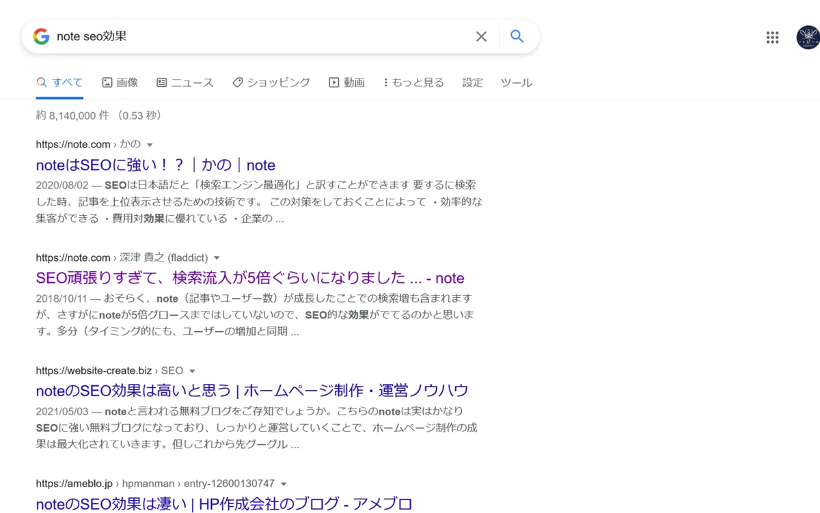Click the blue magnifier search button

tap(517, 36)
